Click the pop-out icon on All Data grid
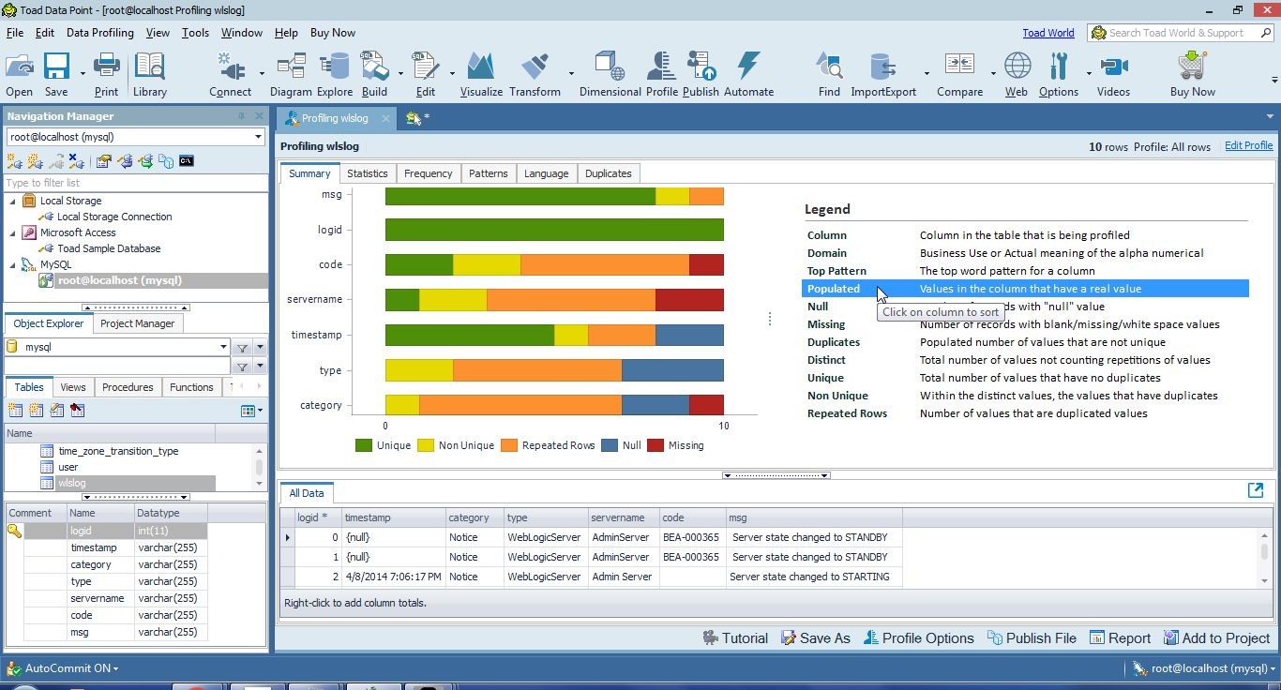 point(1255,490)
